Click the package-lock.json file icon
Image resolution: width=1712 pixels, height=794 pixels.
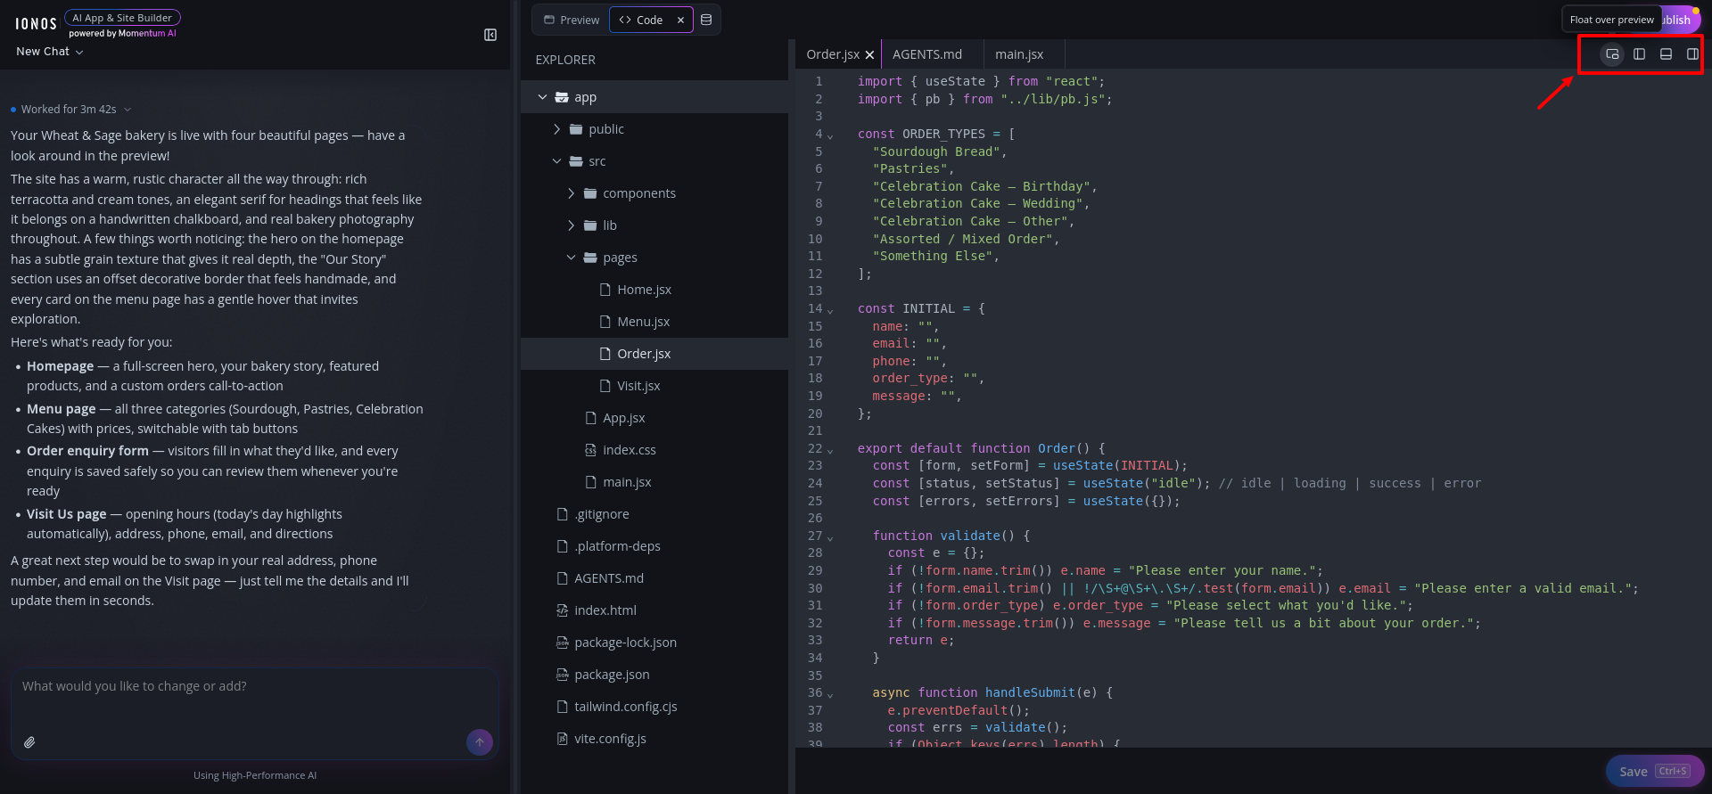562,643
